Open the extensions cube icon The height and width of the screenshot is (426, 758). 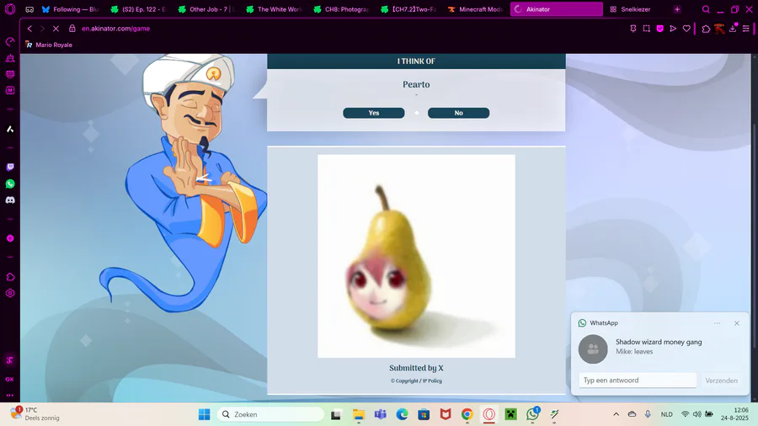706,29
